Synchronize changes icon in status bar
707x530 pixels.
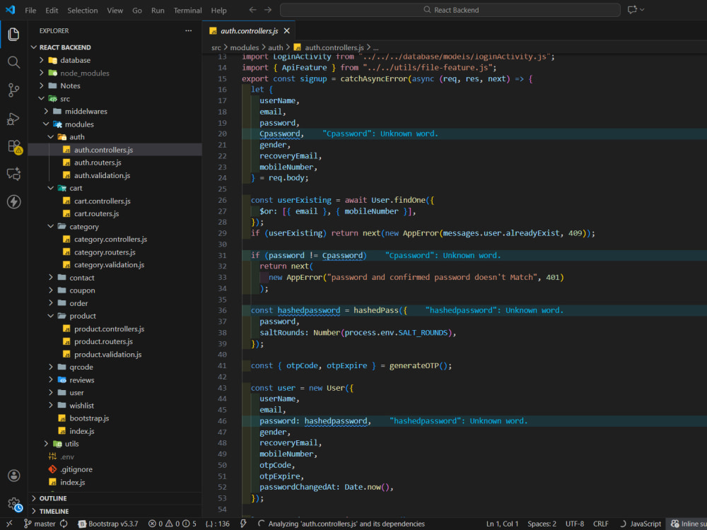64,524
